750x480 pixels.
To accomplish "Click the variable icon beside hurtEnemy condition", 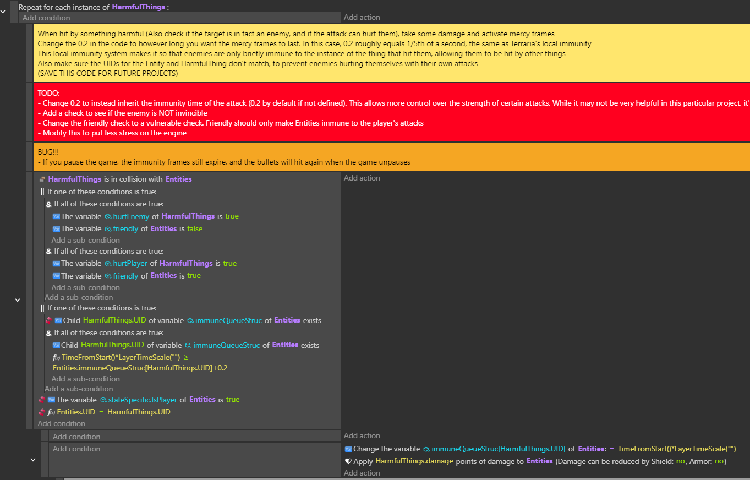I will click(x=56, y=217).
